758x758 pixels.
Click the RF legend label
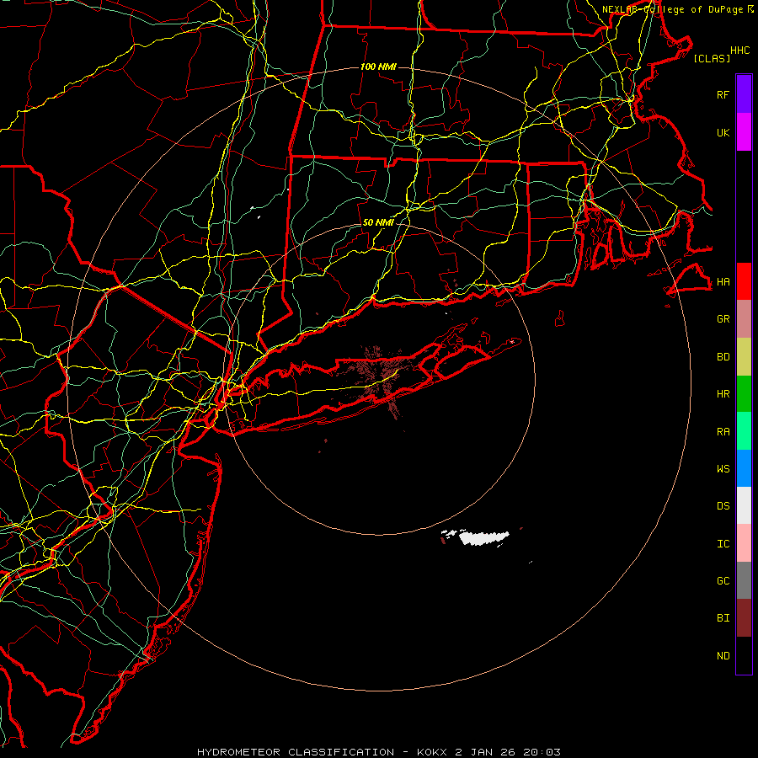(723, 94)
